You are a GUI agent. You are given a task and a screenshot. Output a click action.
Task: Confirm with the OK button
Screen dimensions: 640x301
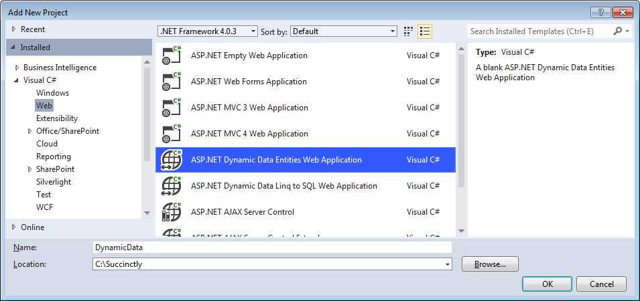pos(548,284)
